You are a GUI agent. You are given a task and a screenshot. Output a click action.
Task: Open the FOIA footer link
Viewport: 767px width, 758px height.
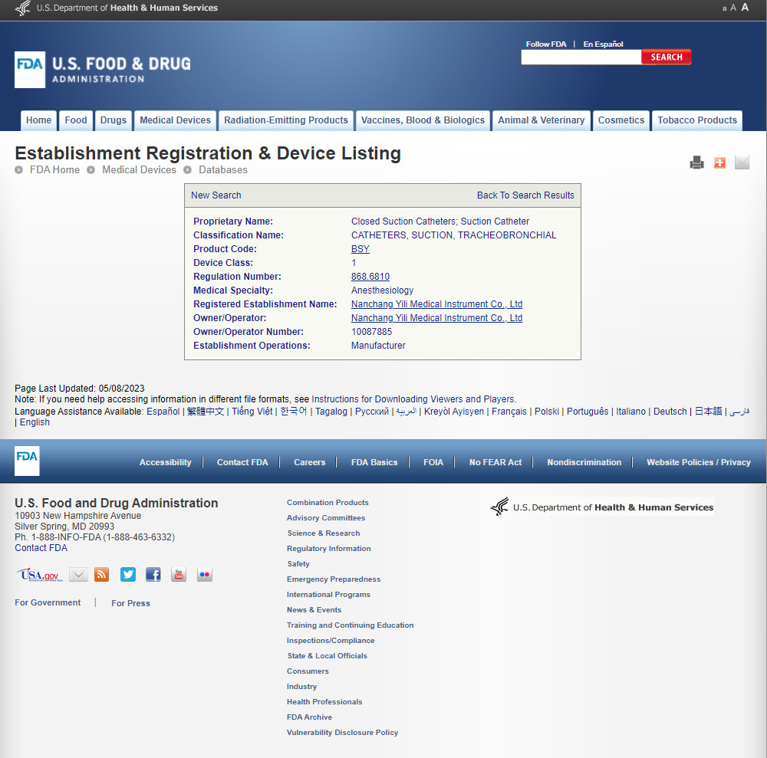click(433, 462)
